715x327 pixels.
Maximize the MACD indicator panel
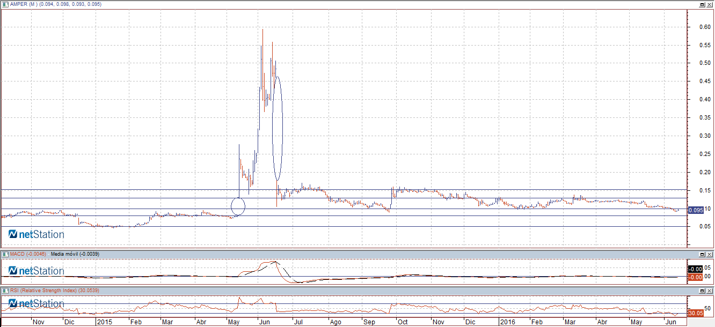coord(702,254)
